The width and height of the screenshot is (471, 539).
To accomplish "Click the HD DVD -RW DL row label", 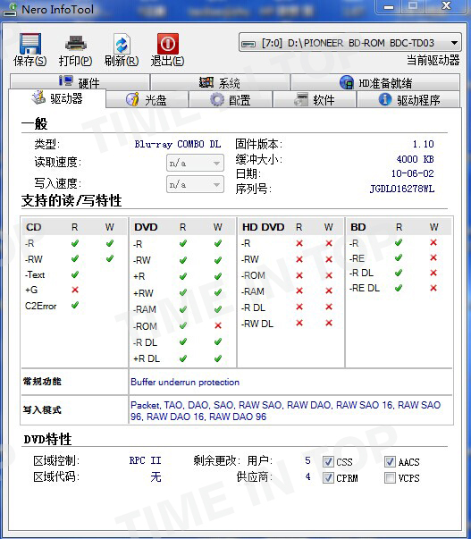I will pos(257,324).
